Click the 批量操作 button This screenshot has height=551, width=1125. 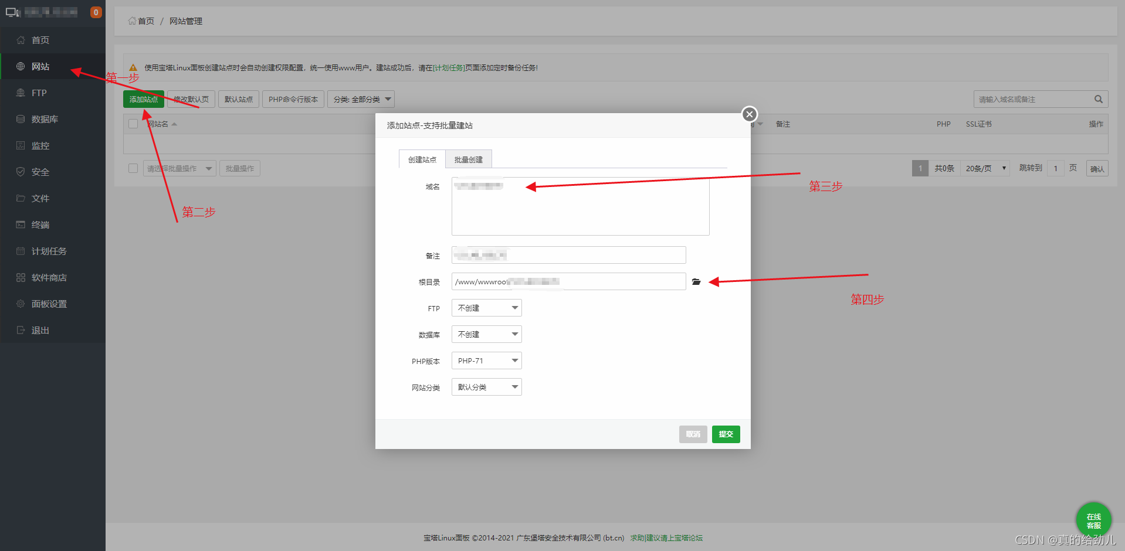click(240, 168)
